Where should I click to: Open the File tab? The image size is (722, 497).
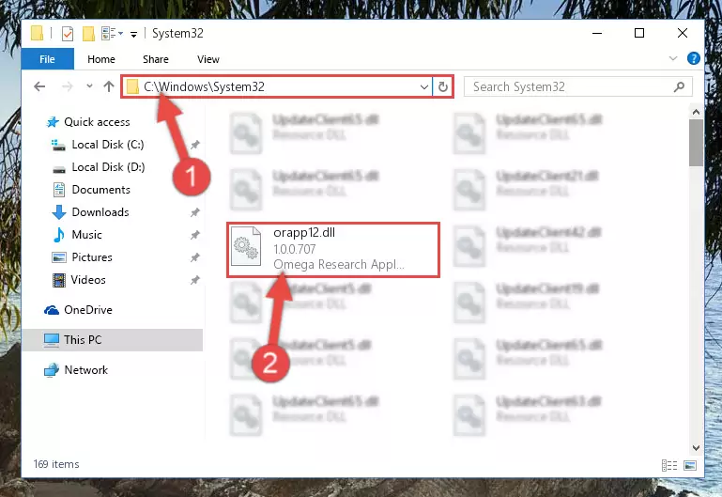(x=48, y=59)
